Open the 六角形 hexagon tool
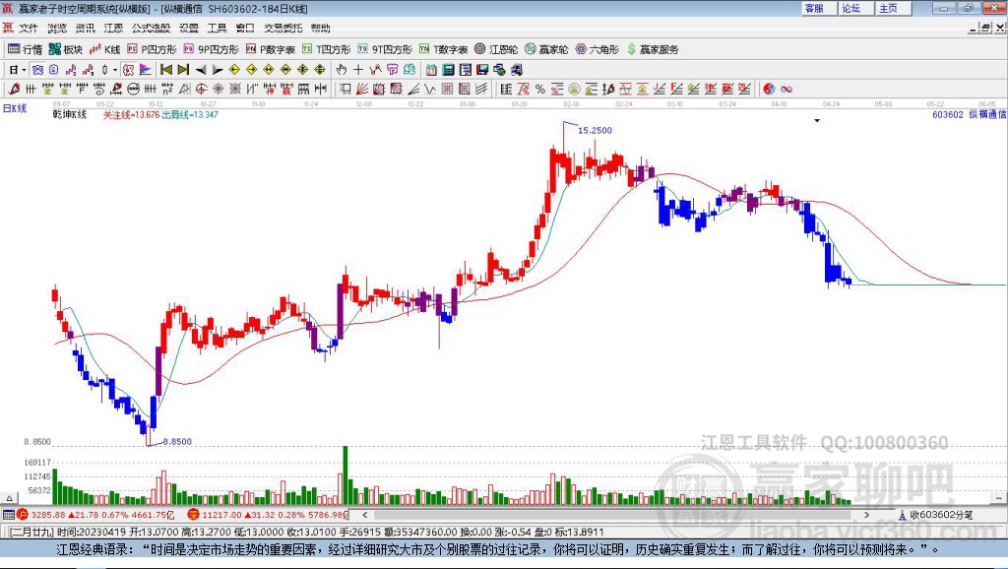The width and height of the screenshot is (1008, 569). point(598,49)
